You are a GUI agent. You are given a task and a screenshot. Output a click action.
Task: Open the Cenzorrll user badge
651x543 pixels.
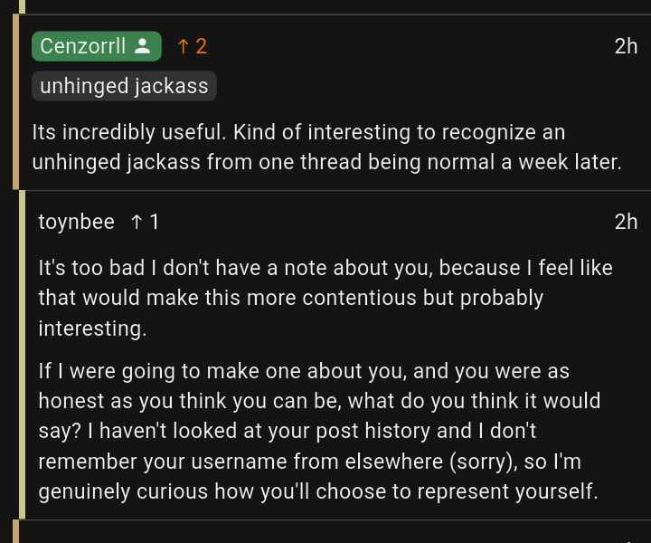97,46
